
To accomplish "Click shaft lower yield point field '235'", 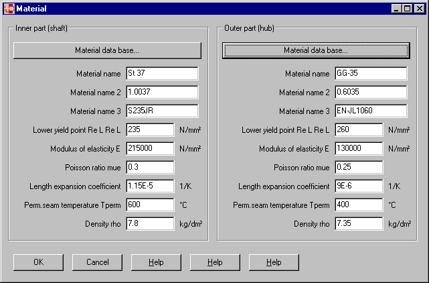I will (x=149, y=130).
